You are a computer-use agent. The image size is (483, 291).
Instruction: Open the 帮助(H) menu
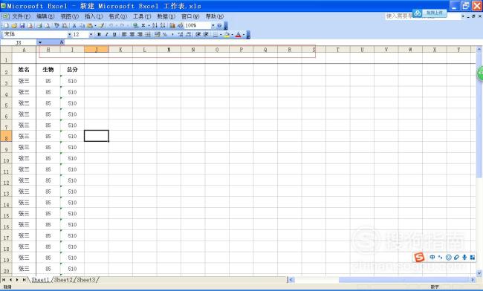coord(215,16)
